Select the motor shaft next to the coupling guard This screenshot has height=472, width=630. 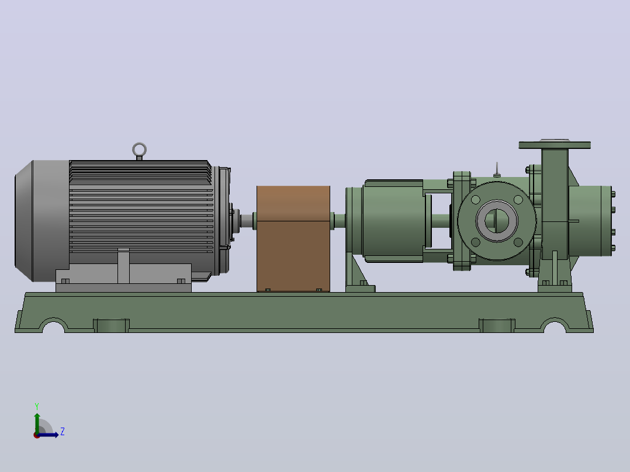(247, 221)
